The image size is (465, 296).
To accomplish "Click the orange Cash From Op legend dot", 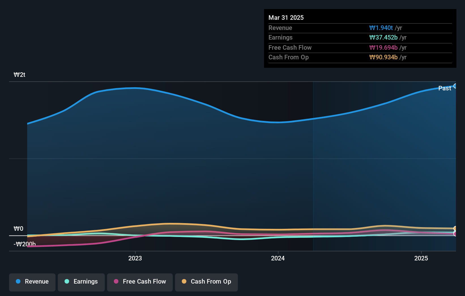I will (x=184, y=281).
